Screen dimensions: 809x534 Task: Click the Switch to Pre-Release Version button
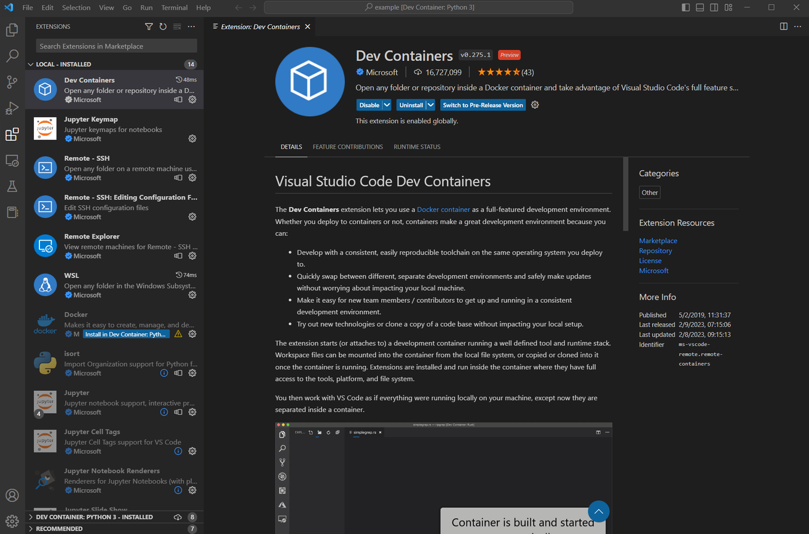tap(483, 104)
